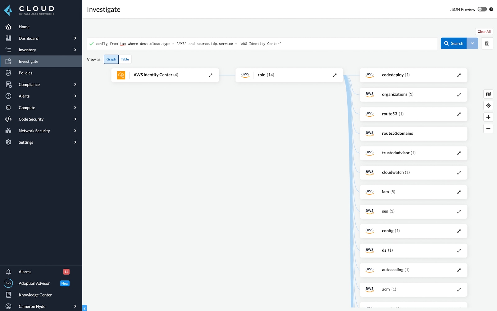Zoom out of the graph with minus
The image size is (497, 311).
pyautogui.click(x=488, y=129)
